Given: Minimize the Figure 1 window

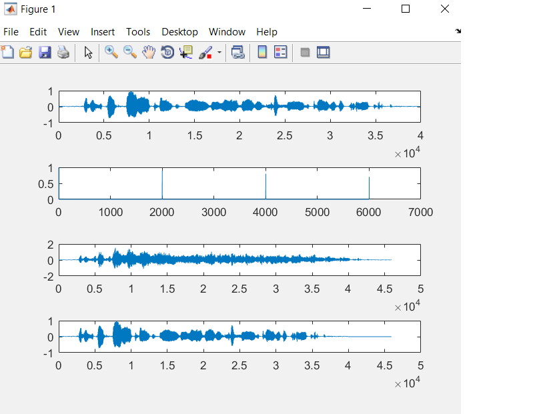Looking at the screenshot, I should click(367, 9).
